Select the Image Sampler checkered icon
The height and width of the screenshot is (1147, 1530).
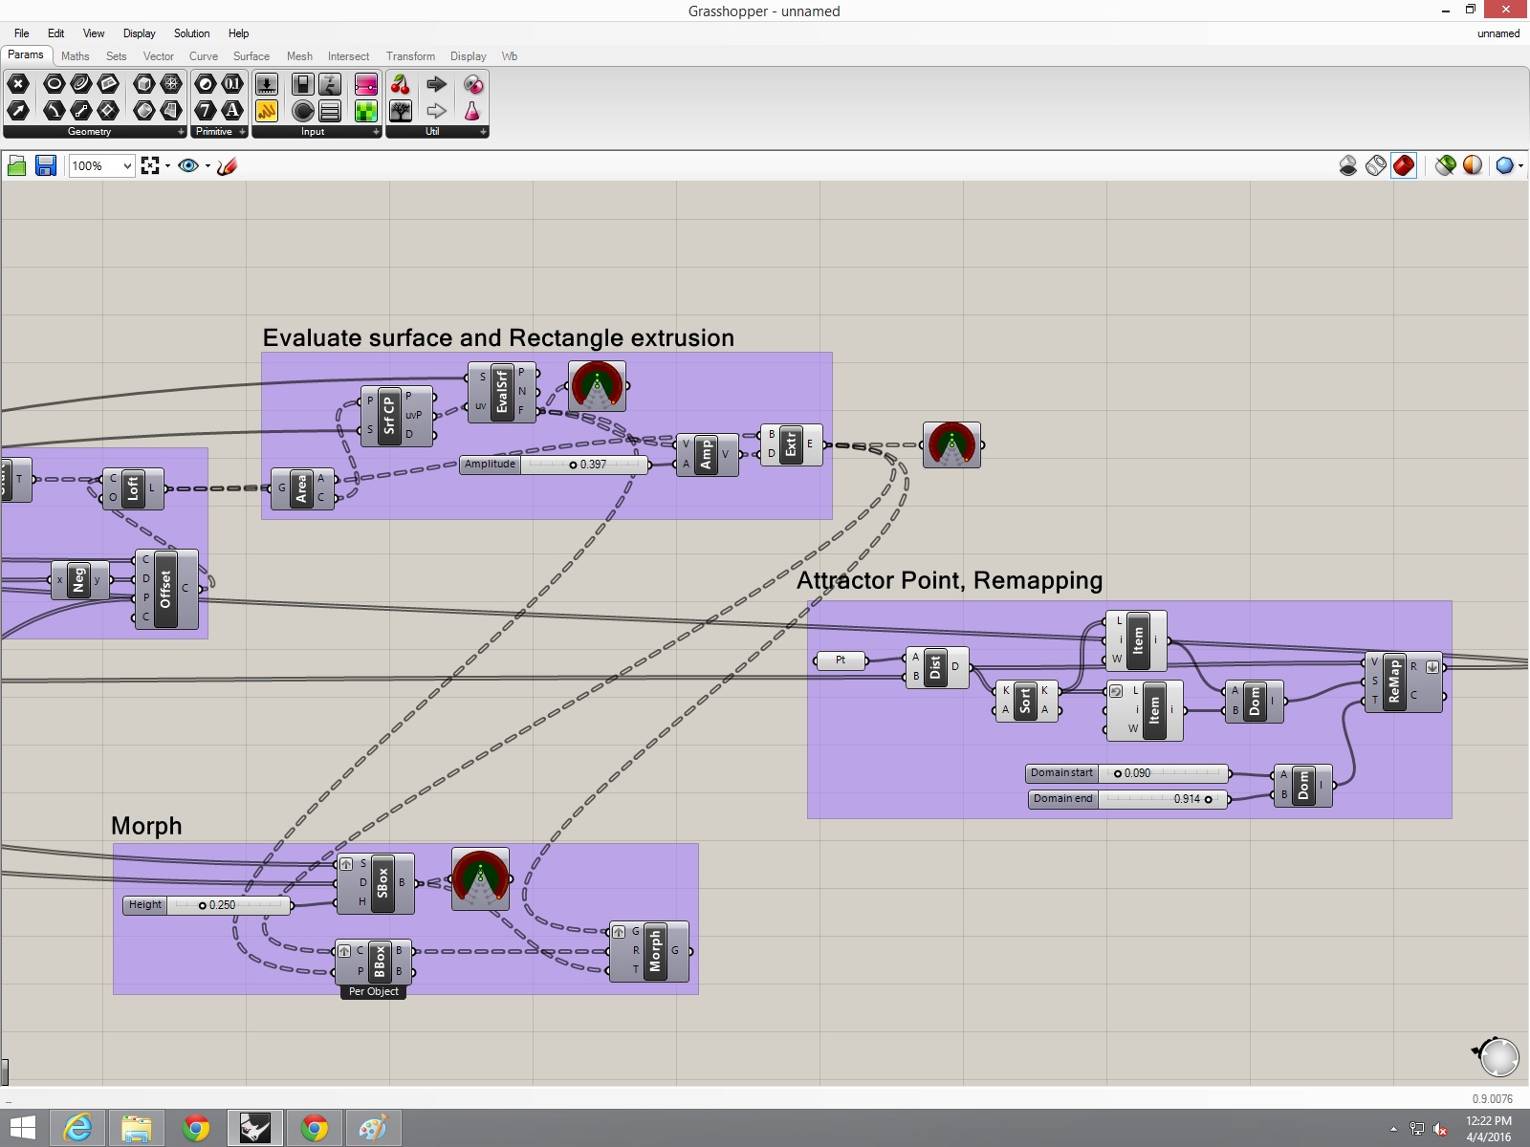coord(366,111)
